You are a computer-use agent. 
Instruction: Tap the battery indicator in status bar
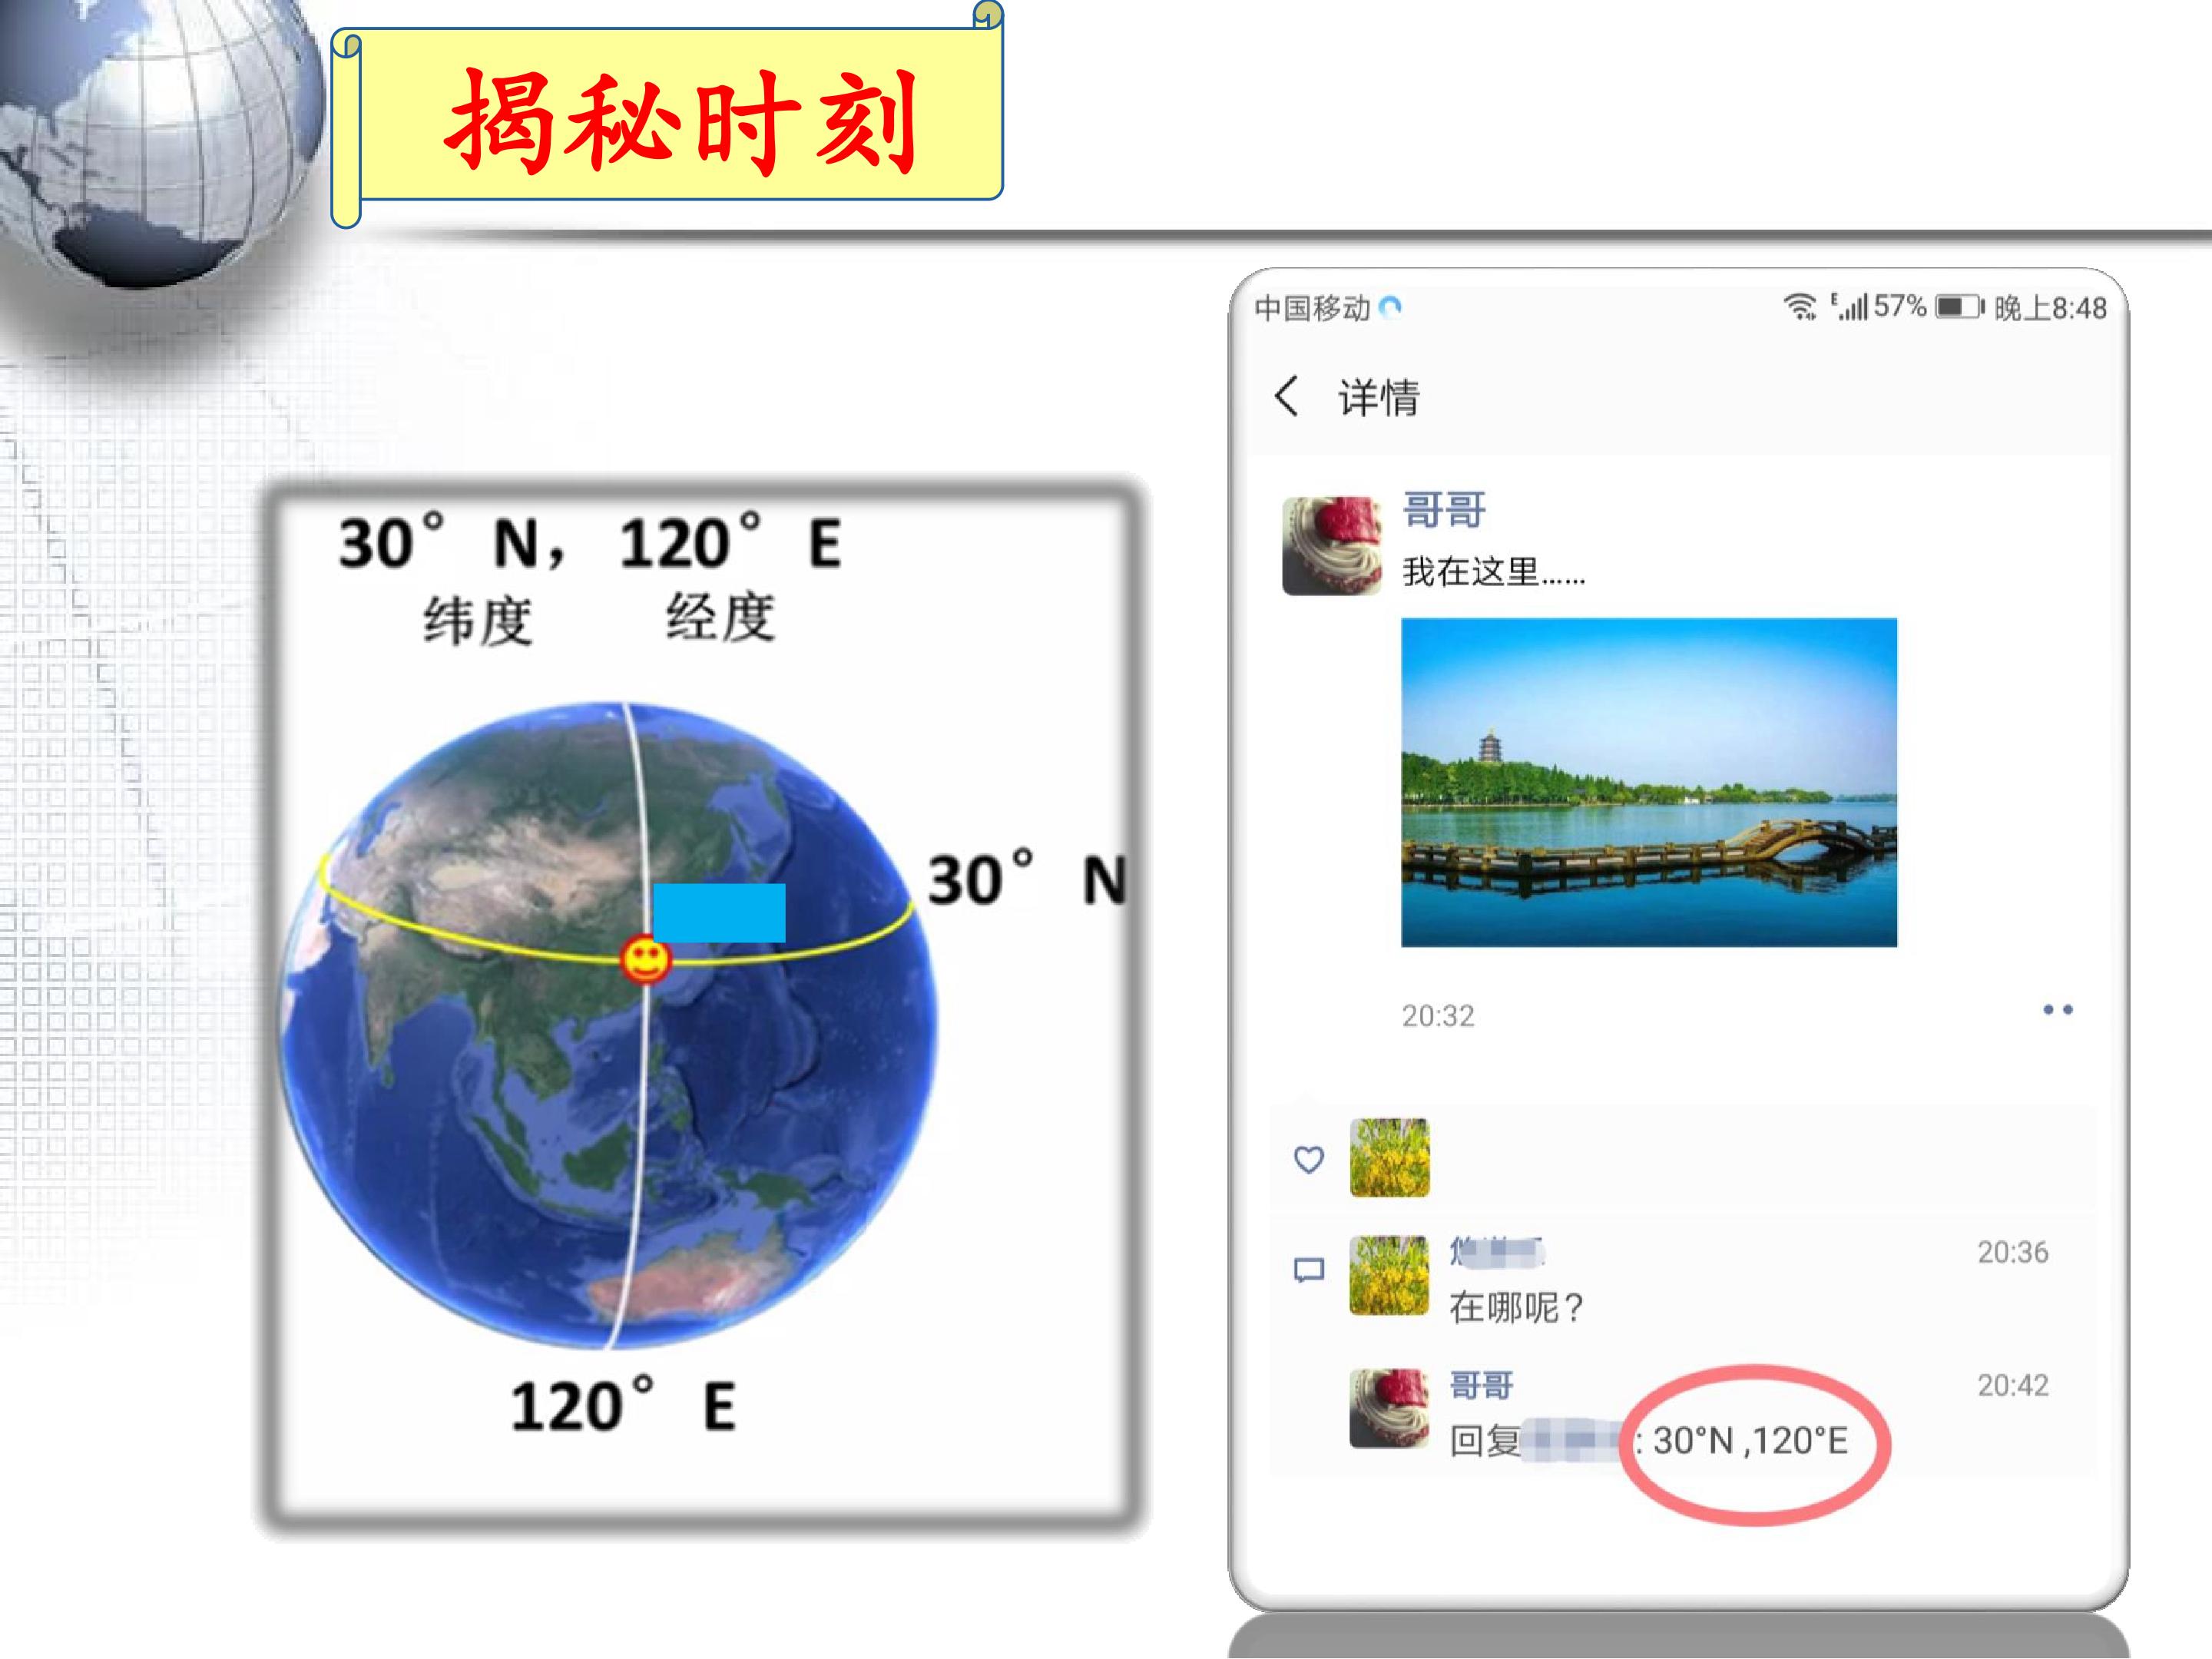1960,307
